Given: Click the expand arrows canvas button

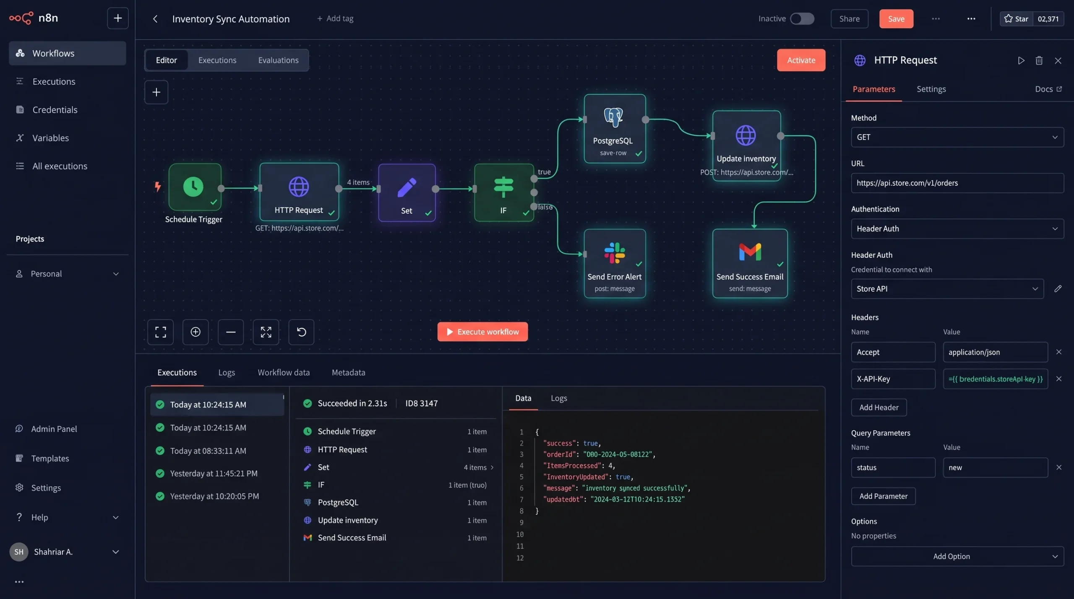Looking at the screenshot, I should click(266, 332).
